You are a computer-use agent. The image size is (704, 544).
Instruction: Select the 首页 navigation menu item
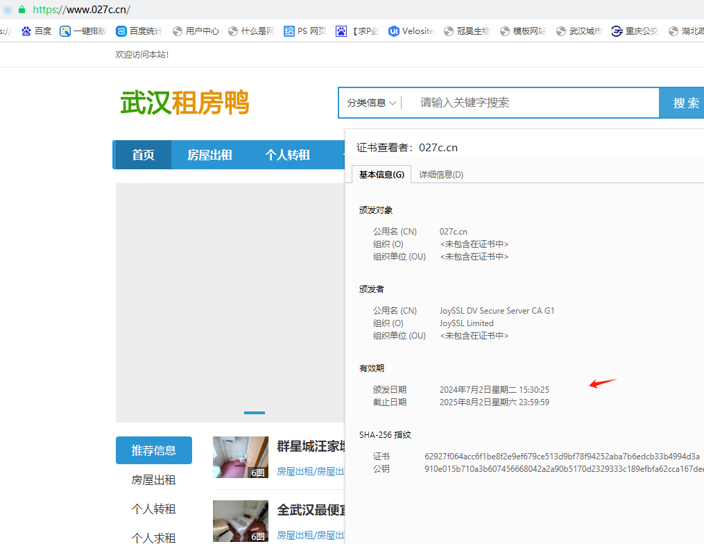(143, 155)
